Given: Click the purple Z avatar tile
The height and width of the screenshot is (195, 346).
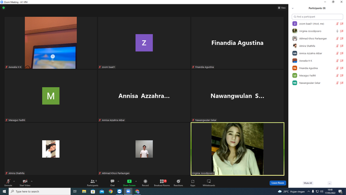Looking at the screenshot, I should click(x=144, y=43).
